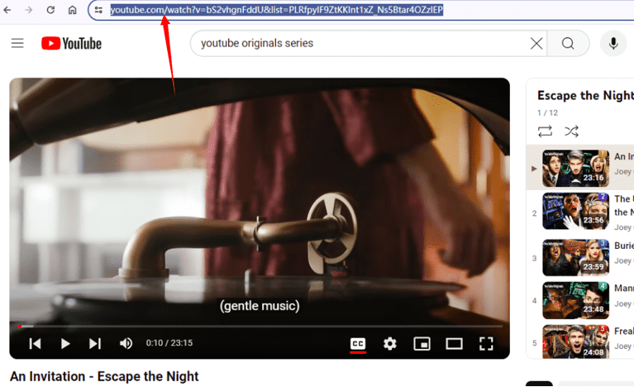The height and width of the screenshot is (387, 634).
Task: Click the YouTube logo to go home
Action: 71,43
